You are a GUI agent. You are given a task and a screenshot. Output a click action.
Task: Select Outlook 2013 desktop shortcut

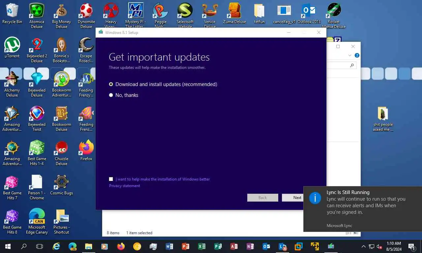click(x=309, y=14)
